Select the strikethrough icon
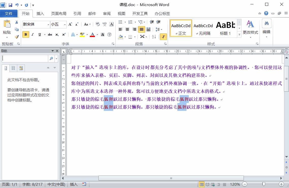 [x=50, y=34]
